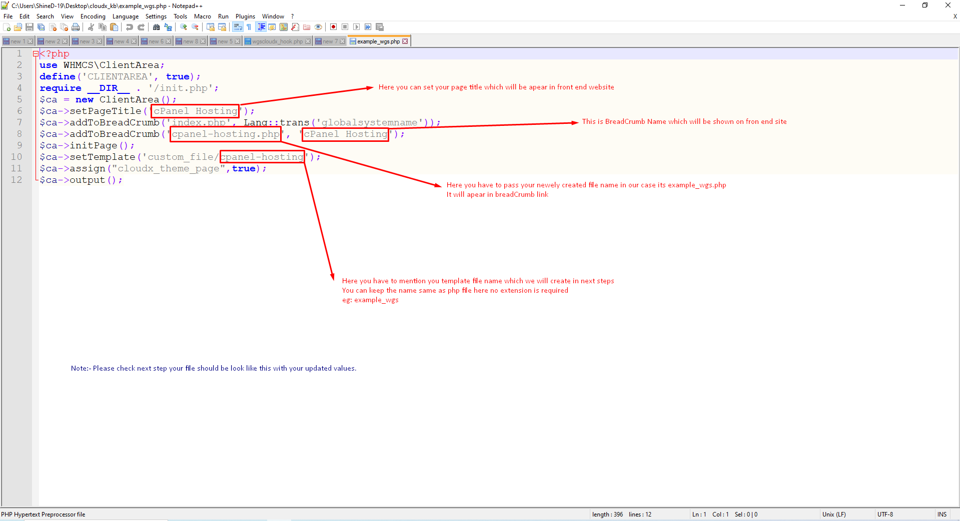
Task: Toggle Word Wrap in the toolbar
Action: point(238,27)
